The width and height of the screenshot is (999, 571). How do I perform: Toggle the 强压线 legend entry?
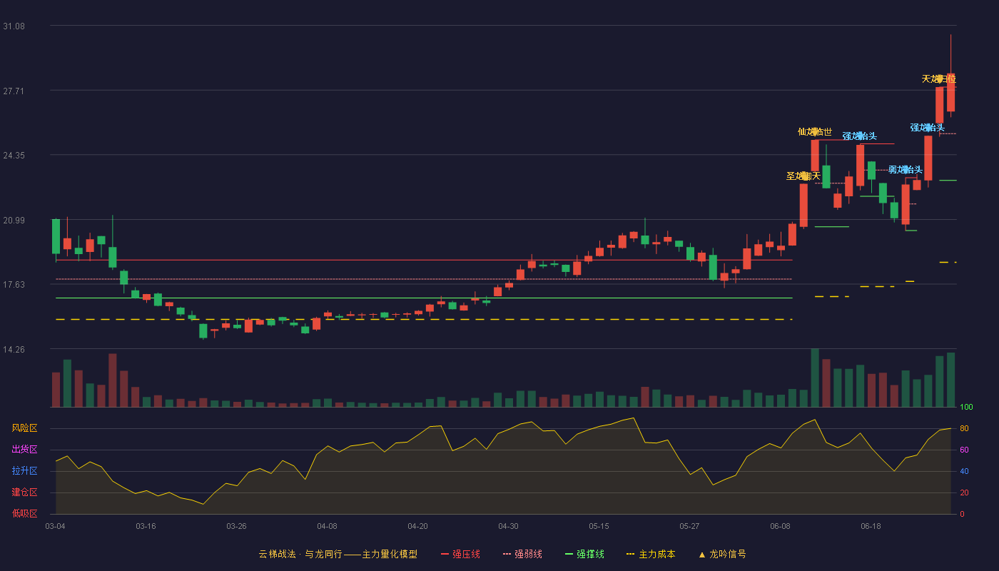pos(460,554)
